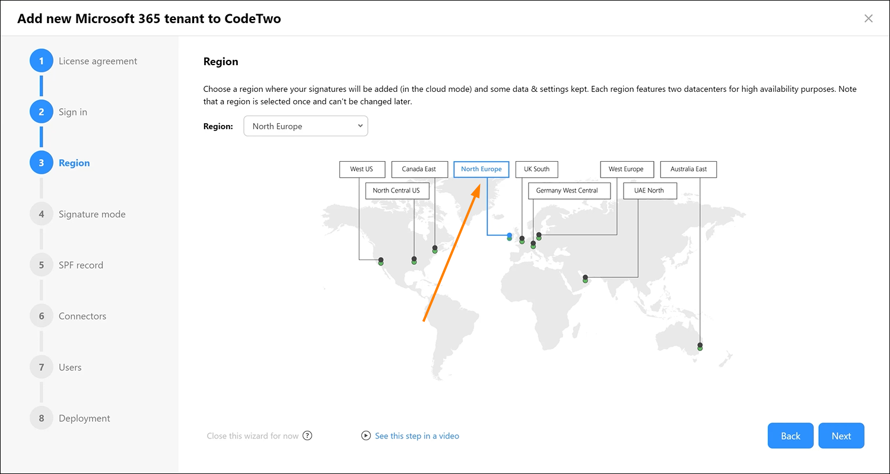
Task: Click step 6 circle for Connectors
Action: click(42, 316)
